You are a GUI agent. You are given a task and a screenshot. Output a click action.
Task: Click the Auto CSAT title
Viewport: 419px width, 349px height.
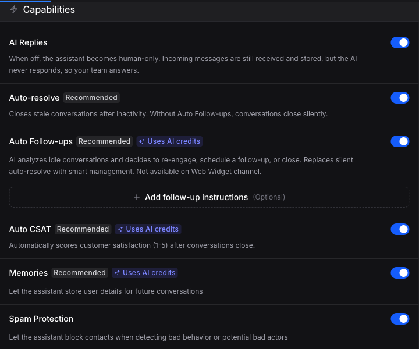[30, 229]
